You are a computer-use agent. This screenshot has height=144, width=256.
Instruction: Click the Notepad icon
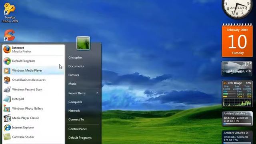click(7, 99)
